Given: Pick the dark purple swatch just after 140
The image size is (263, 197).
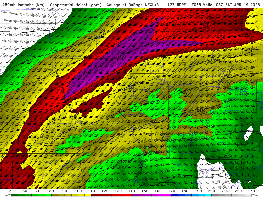Looking at the screenshot, I should (135, 195).
